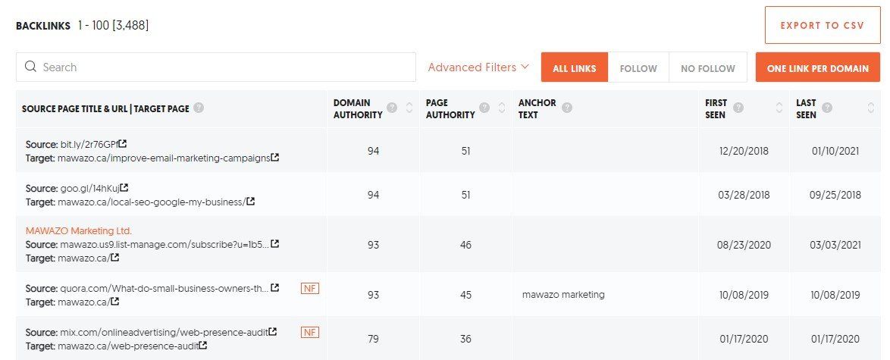Open mix.com source external link icon
This screenshot has width=890, height=360.
point(272,331)
